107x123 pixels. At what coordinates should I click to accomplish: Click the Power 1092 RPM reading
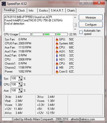click(18, 72)
